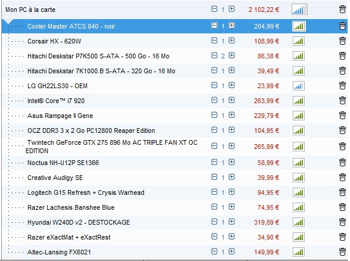The height and width of the screenshot is (261, 350).
Task: Delete Noctua NH-U12P SE1366 cooler
Action: pyautogui.click(x=342, y=163)
